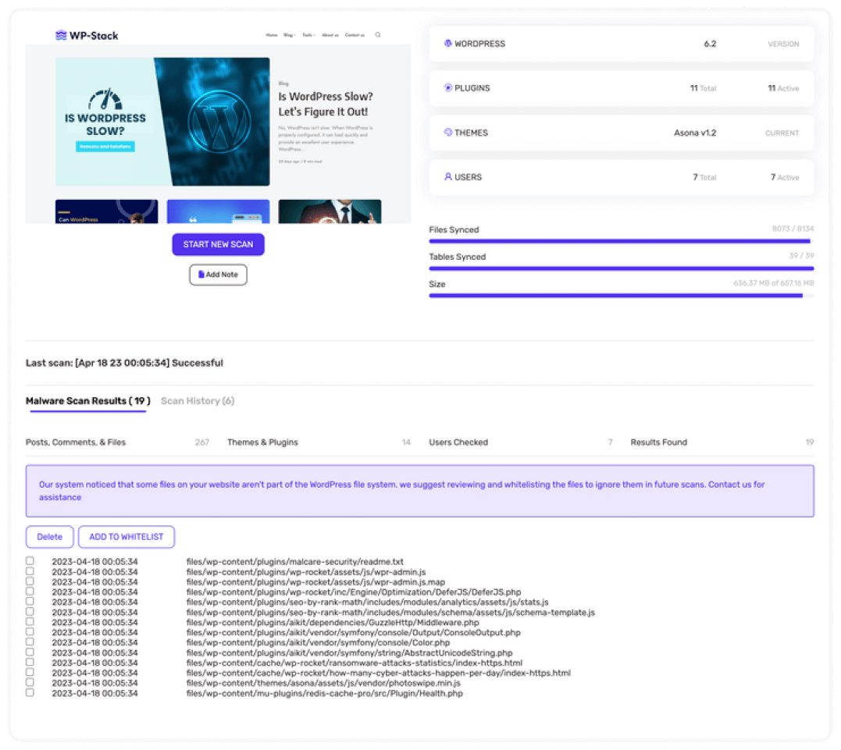841x750 pixels.
Task: Click the Tables Synced progress bar
Action: pyautogui.click(x=621, y=268)
